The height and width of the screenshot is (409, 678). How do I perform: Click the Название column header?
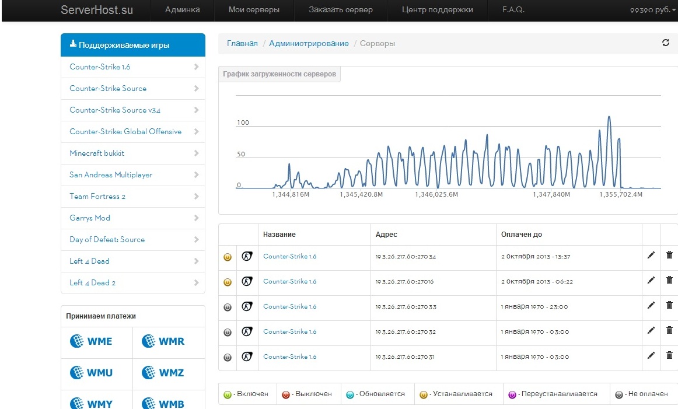pyautogui.click(x=279, y=235)
